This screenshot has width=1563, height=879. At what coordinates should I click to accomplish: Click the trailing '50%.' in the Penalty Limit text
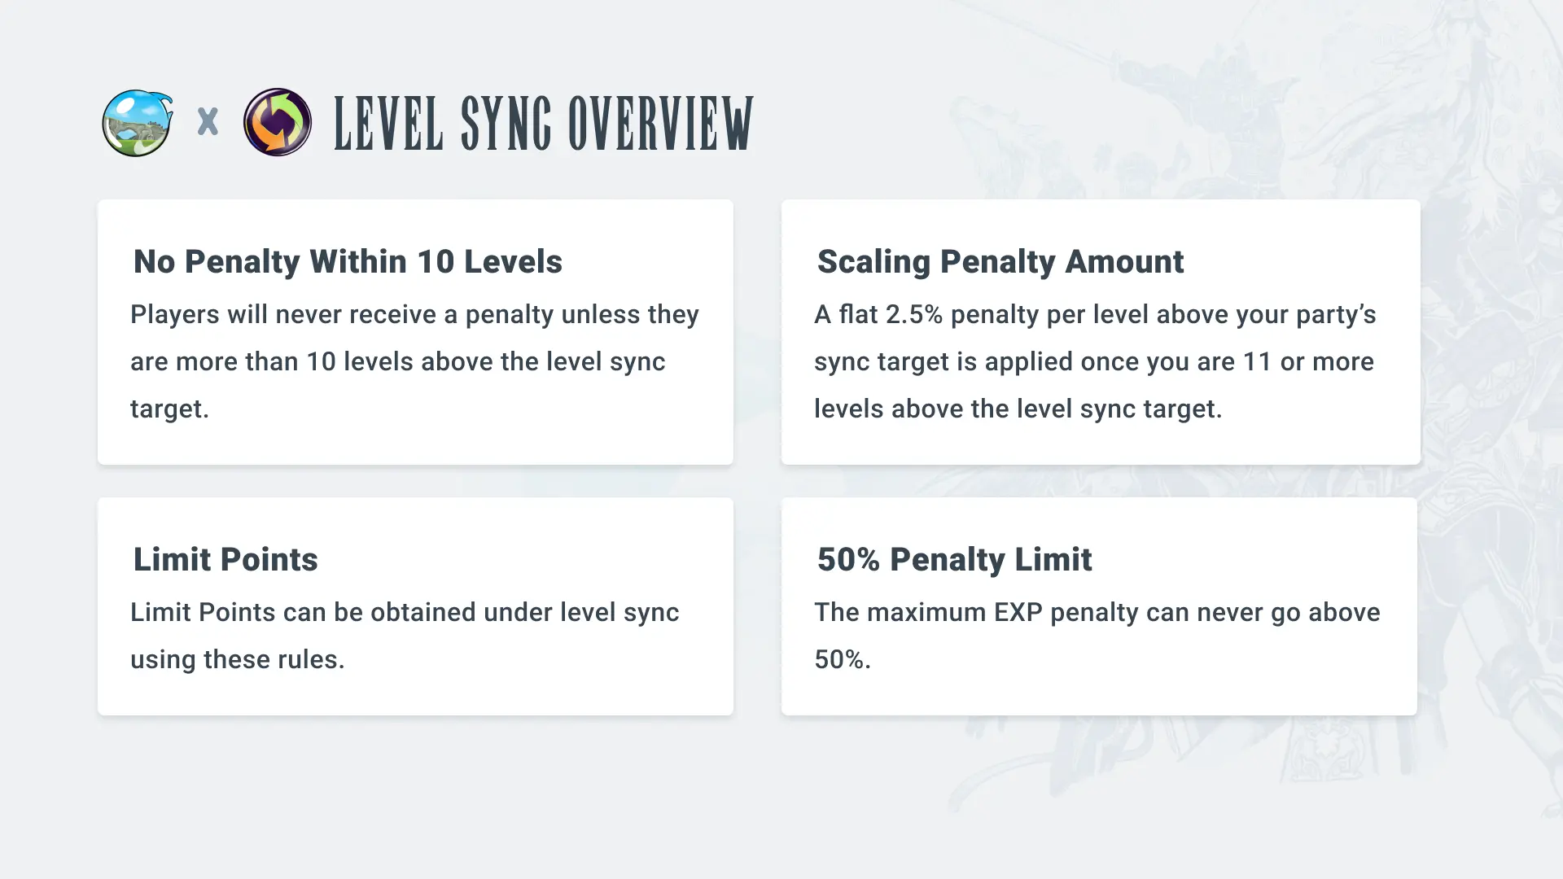coord(843,660)
